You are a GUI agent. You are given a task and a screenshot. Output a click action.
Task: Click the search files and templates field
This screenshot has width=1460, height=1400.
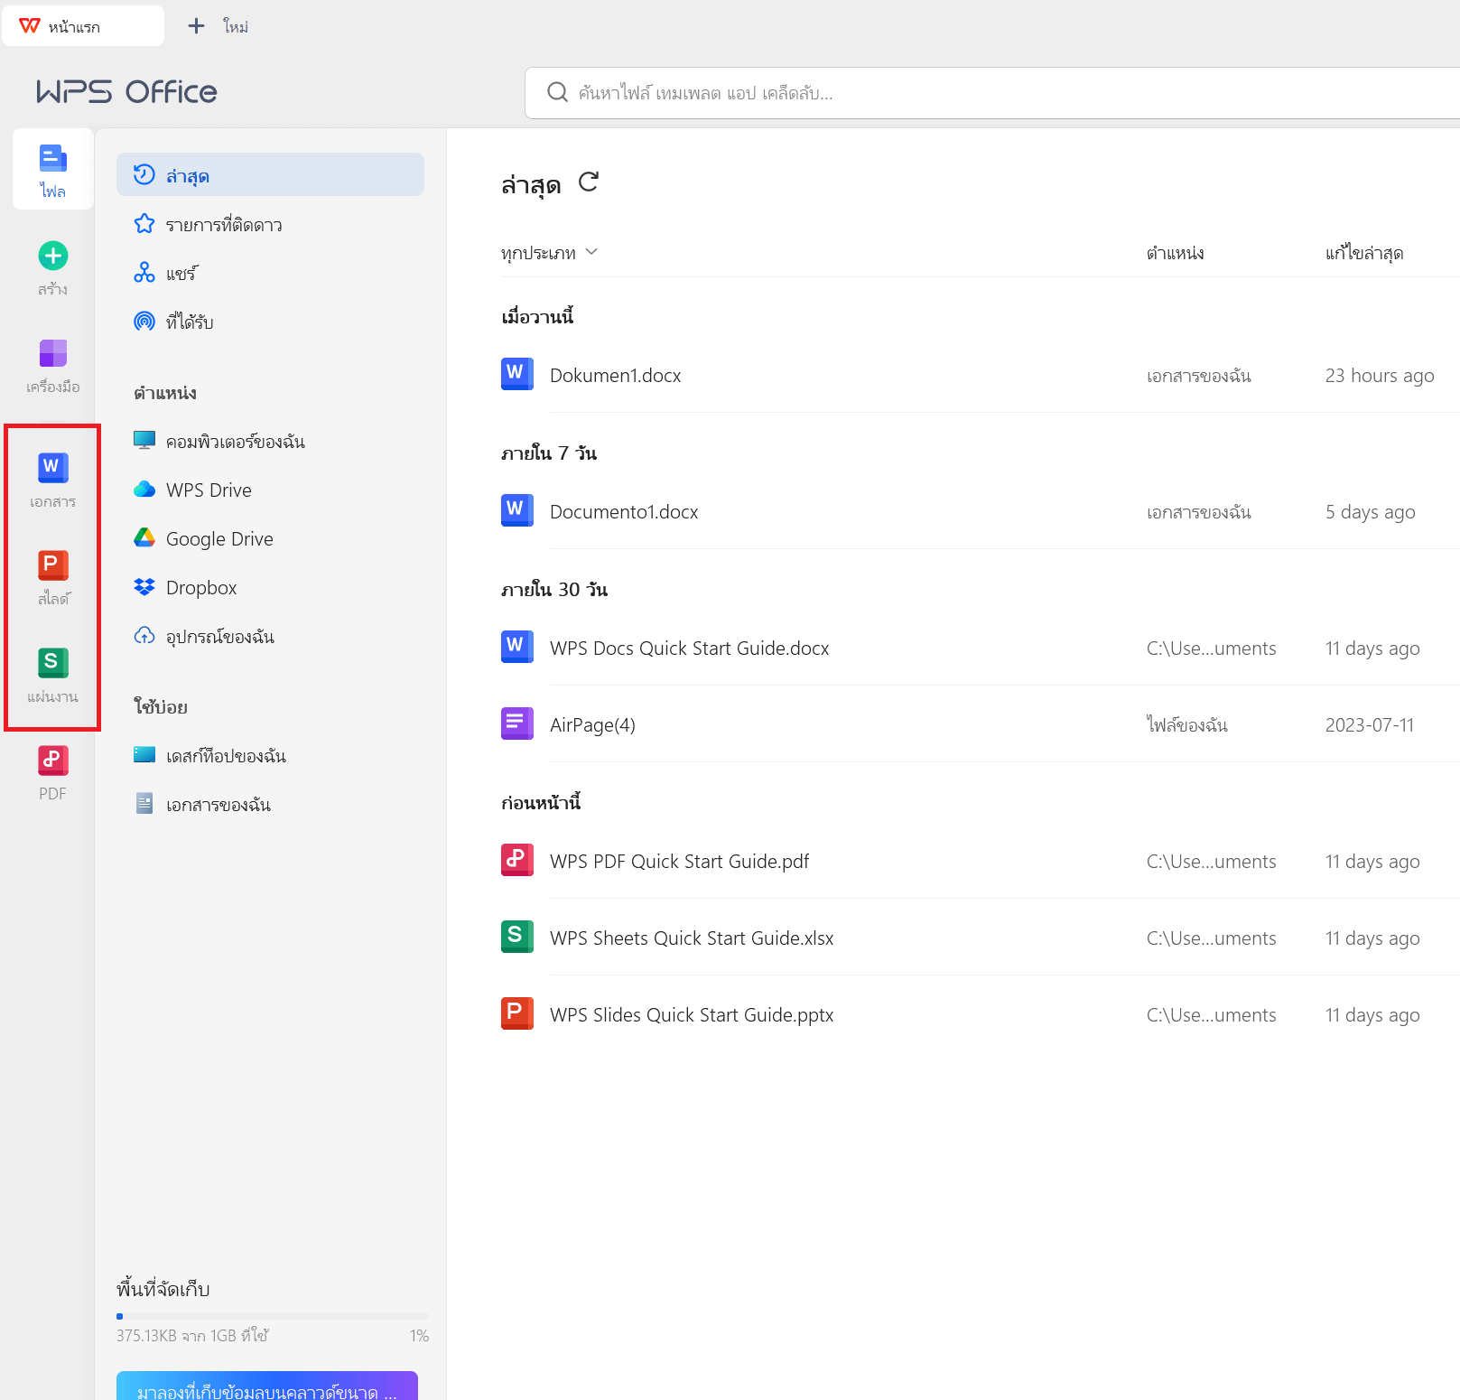tap(992, 92)
